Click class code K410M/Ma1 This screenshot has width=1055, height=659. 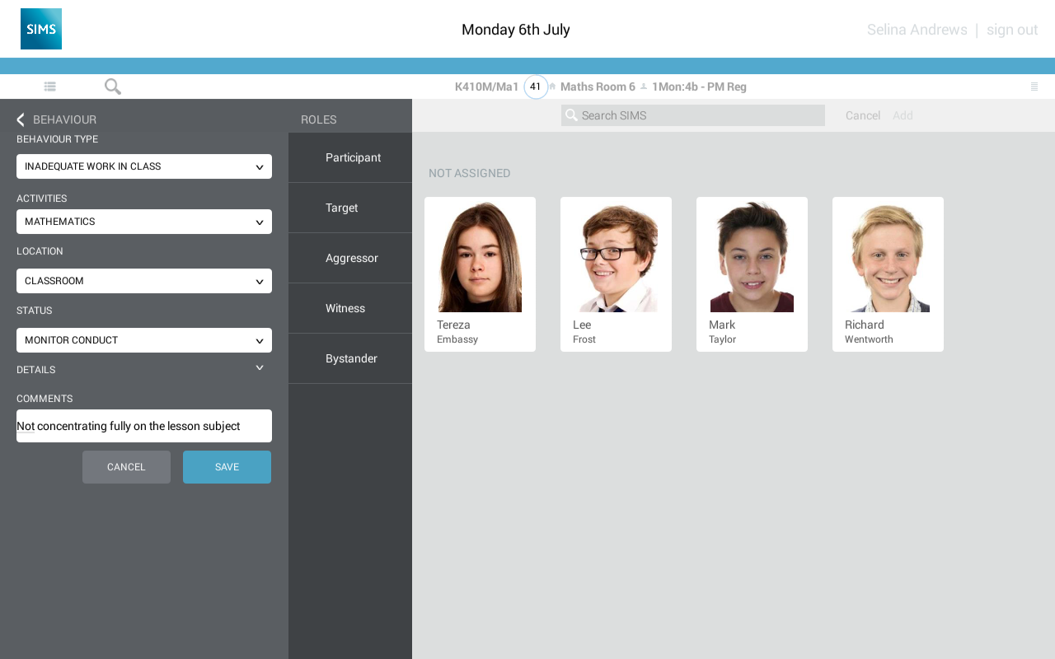coord(487,86)
